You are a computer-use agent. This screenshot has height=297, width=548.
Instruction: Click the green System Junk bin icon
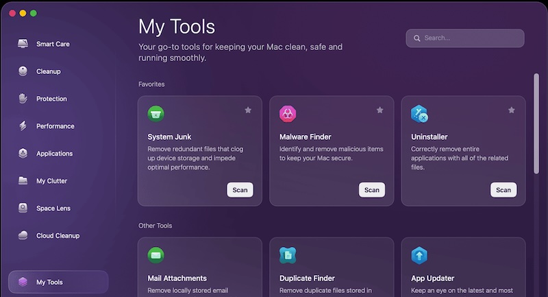(156, 114)
